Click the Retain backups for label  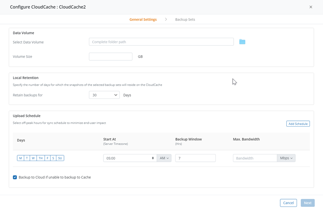point(27,95)
